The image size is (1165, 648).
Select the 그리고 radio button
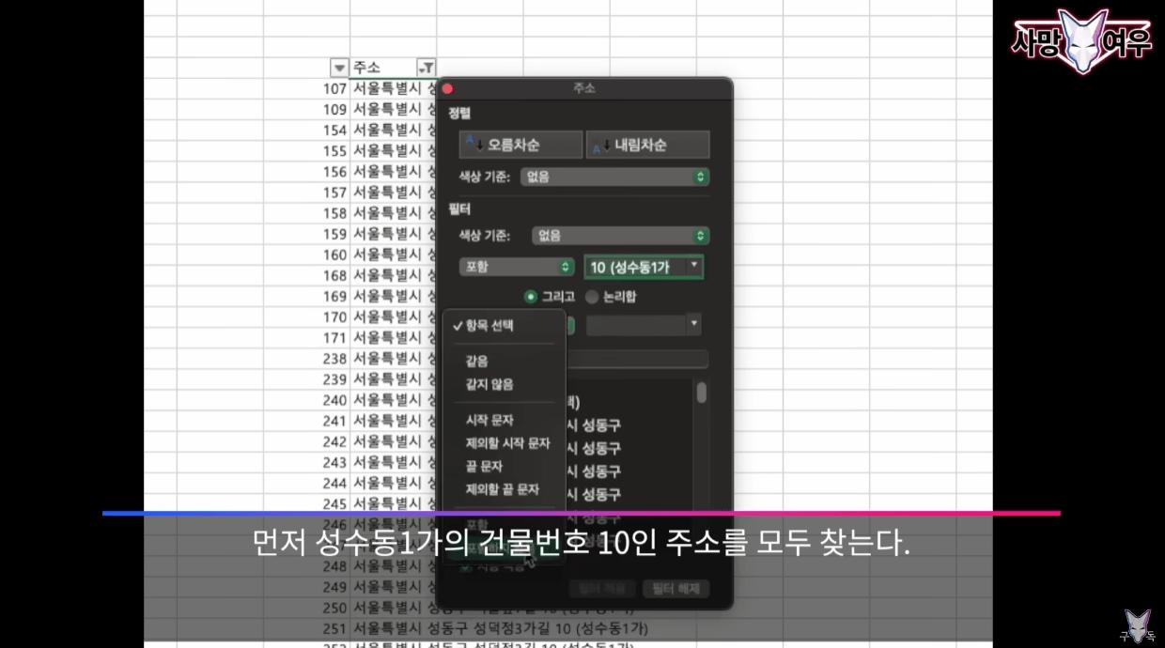pos(530,296)
